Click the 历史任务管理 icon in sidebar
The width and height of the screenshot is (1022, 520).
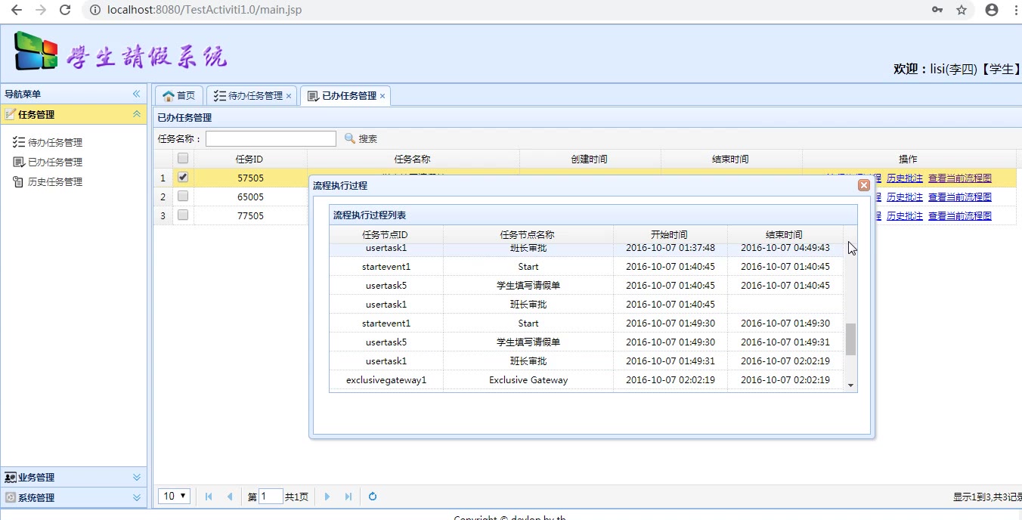point(19,181)
